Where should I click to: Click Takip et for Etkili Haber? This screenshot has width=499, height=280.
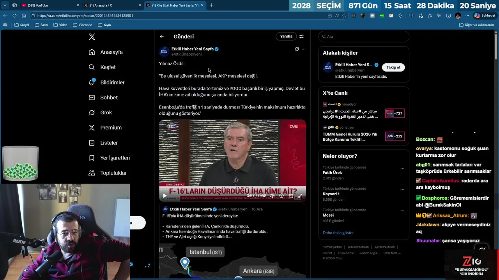[393, 67]
